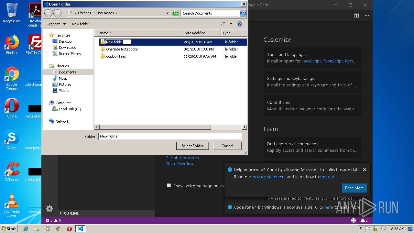The image size is (414, 233).
Task: Sort by the Type column header
Action: click(234, 33)
